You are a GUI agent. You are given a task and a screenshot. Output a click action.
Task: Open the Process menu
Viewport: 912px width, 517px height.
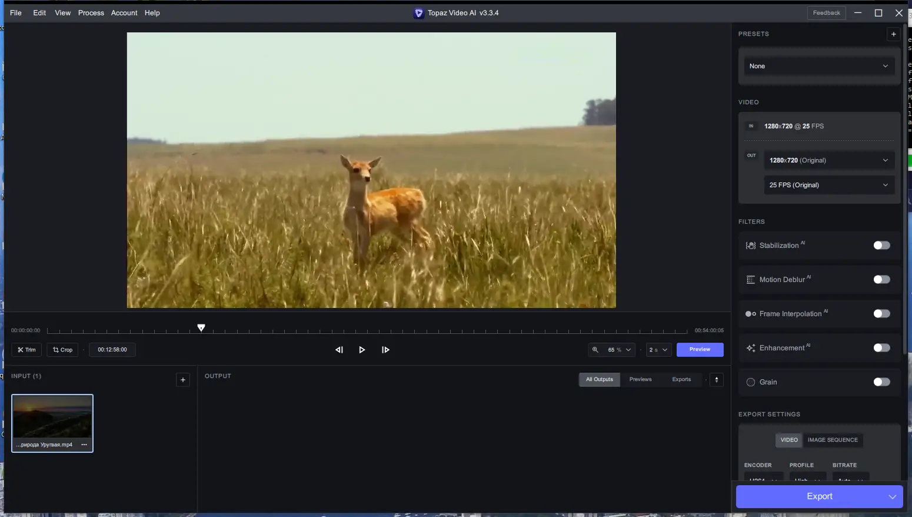(x=91, y=13)
